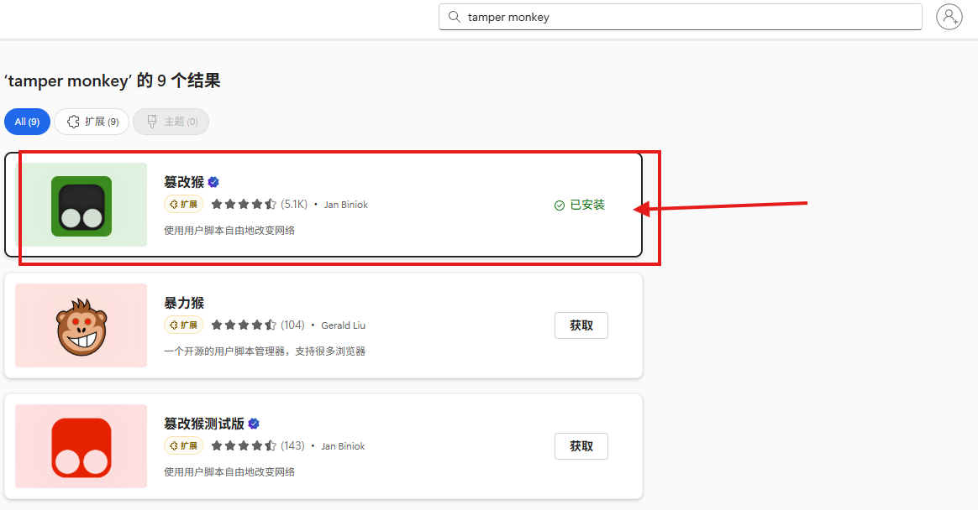Click author name Gerald Liu

pos(343,325)
